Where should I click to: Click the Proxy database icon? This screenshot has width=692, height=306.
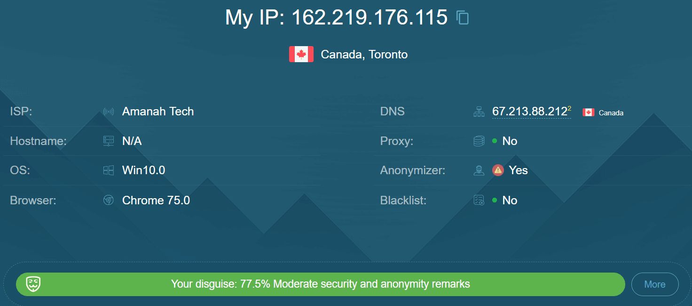click(479, 141)
